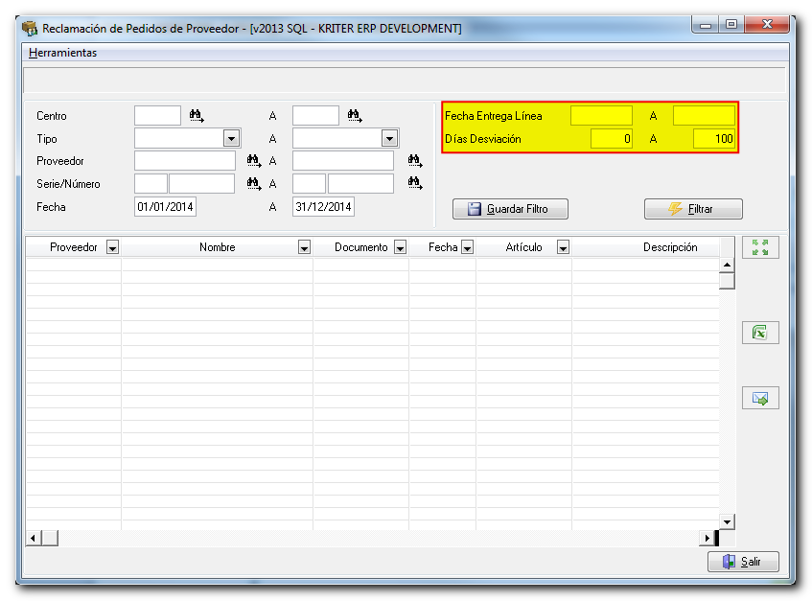The height and width of the screenshot is (601, 812).
Task: Open Nombre column filter dropdown
Action: click(304, 247)
